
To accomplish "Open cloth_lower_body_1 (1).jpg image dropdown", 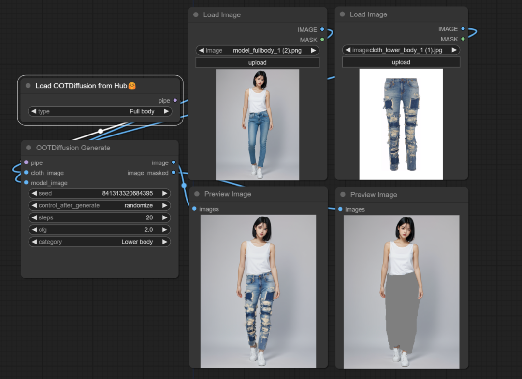I will [401, 50].
